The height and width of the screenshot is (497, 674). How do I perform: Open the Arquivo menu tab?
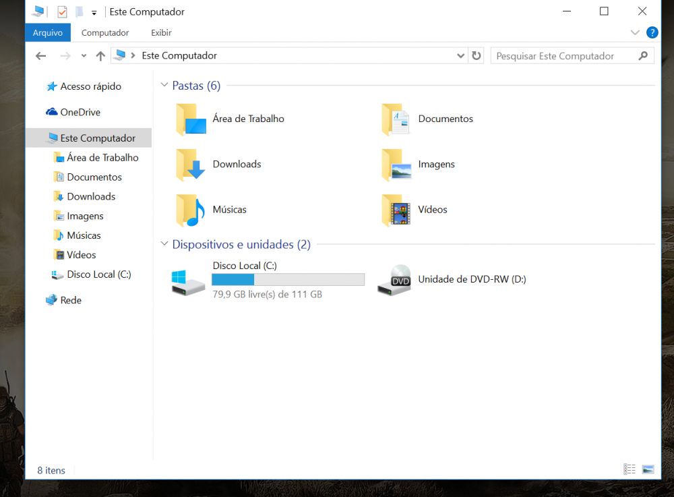point(47,32)
